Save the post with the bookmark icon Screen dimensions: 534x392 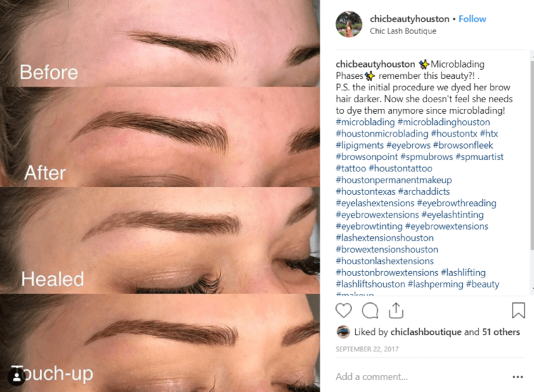pyautogui.click(x=518, y=310)
